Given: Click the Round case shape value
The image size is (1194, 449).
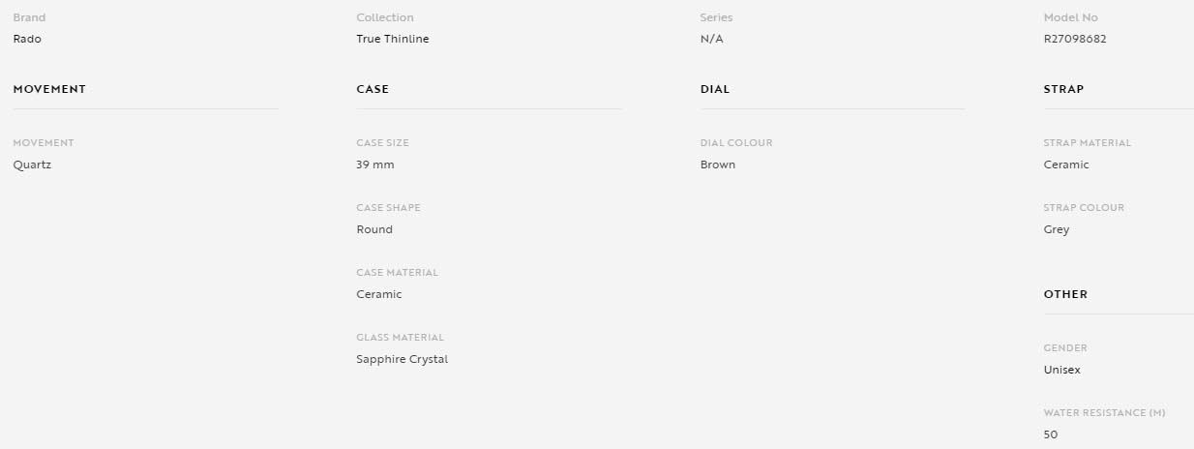Looking at the screenshot, I should (374, 229).
